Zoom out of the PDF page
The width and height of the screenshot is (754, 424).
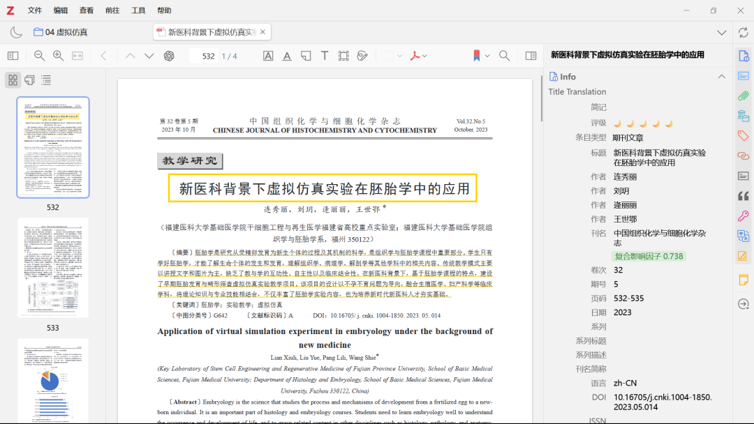point(40,56)
